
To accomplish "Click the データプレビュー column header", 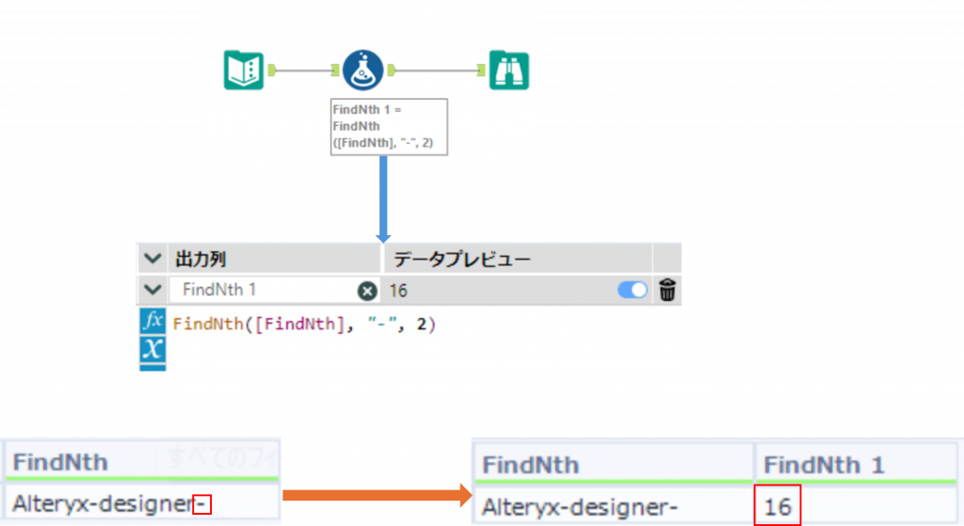I will (518, 259).
